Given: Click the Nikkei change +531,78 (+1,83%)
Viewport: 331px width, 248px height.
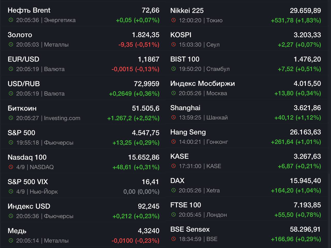Looking at the screenshot, I should tap(296, 20).
